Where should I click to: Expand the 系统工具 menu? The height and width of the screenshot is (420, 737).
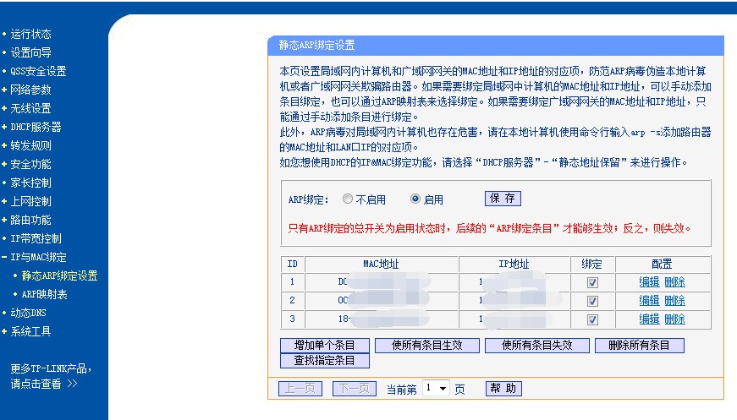[30, 331]
